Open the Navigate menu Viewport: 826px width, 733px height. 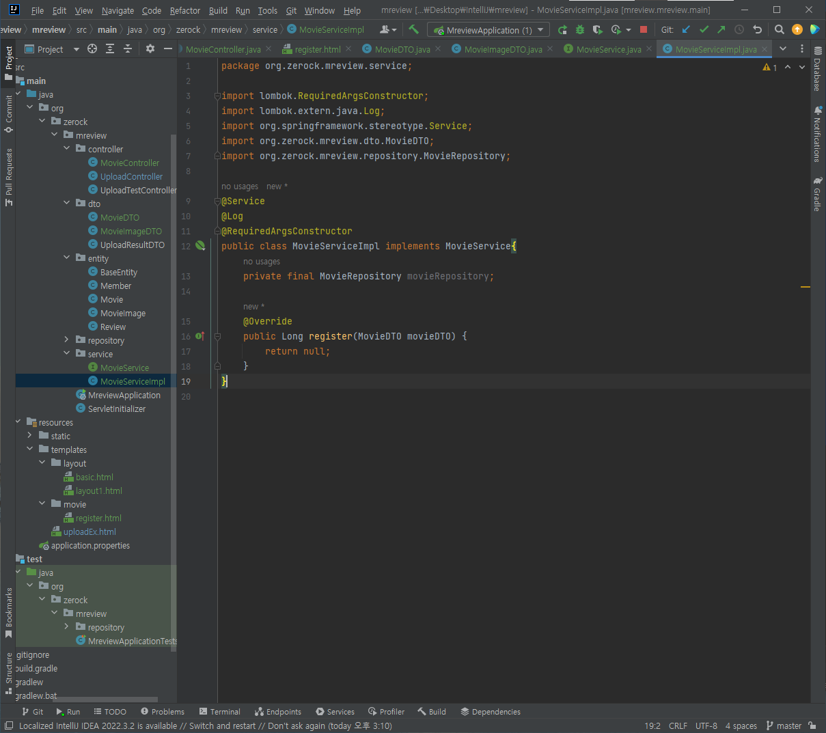click(118, 10)
